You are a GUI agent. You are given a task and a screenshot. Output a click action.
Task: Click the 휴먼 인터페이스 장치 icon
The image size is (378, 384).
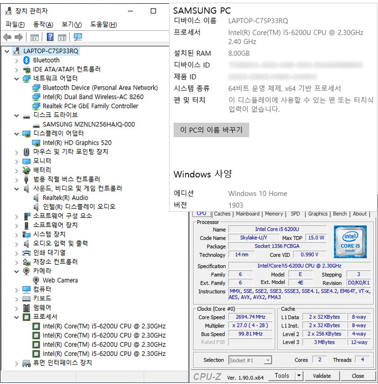26,363
